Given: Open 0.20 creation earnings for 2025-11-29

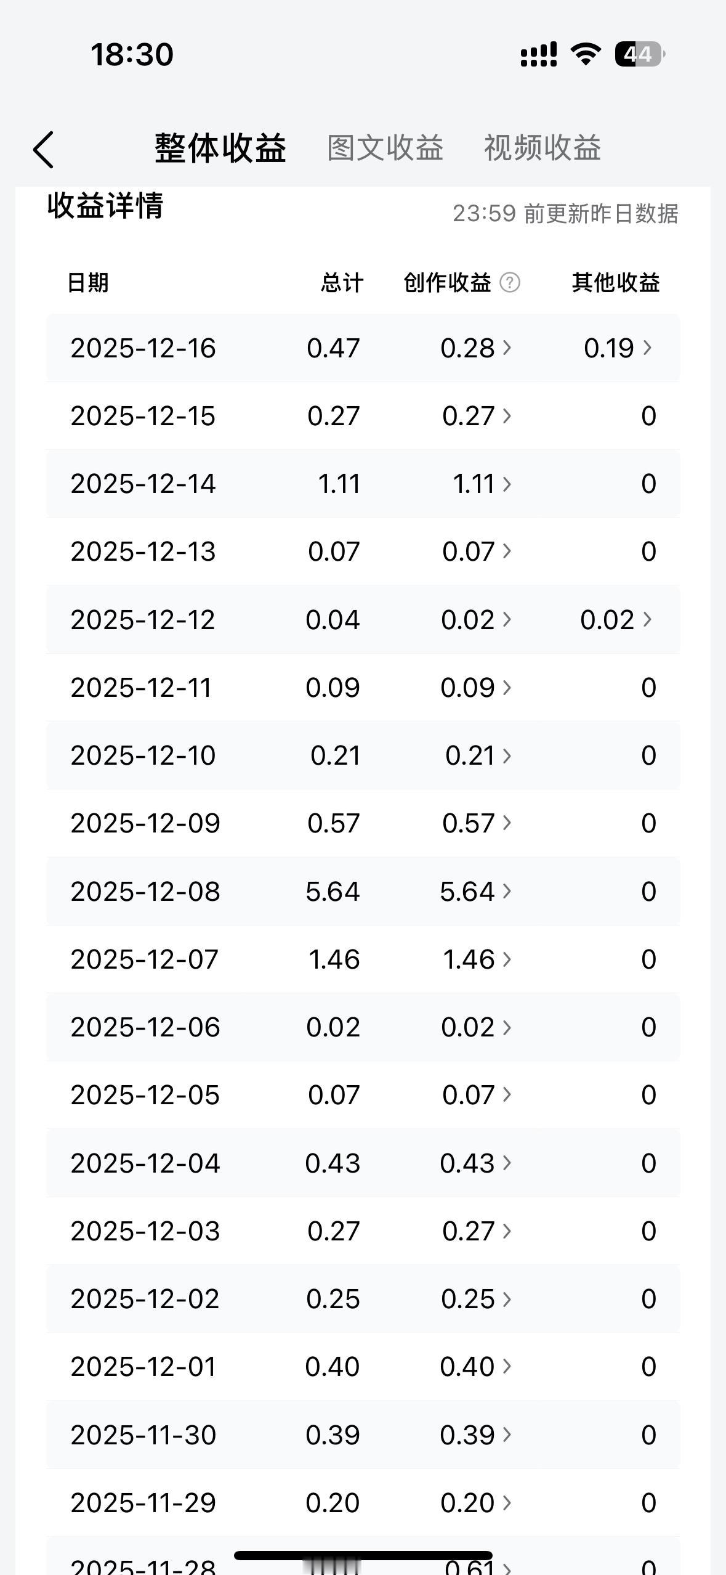Looking at the screenshot, I should (x=476, y=1502).
